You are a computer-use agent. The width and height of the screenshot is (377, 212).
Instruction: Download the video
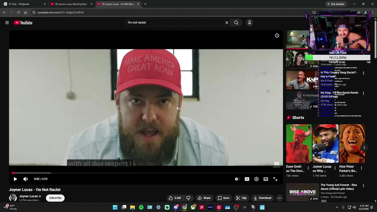262,198
